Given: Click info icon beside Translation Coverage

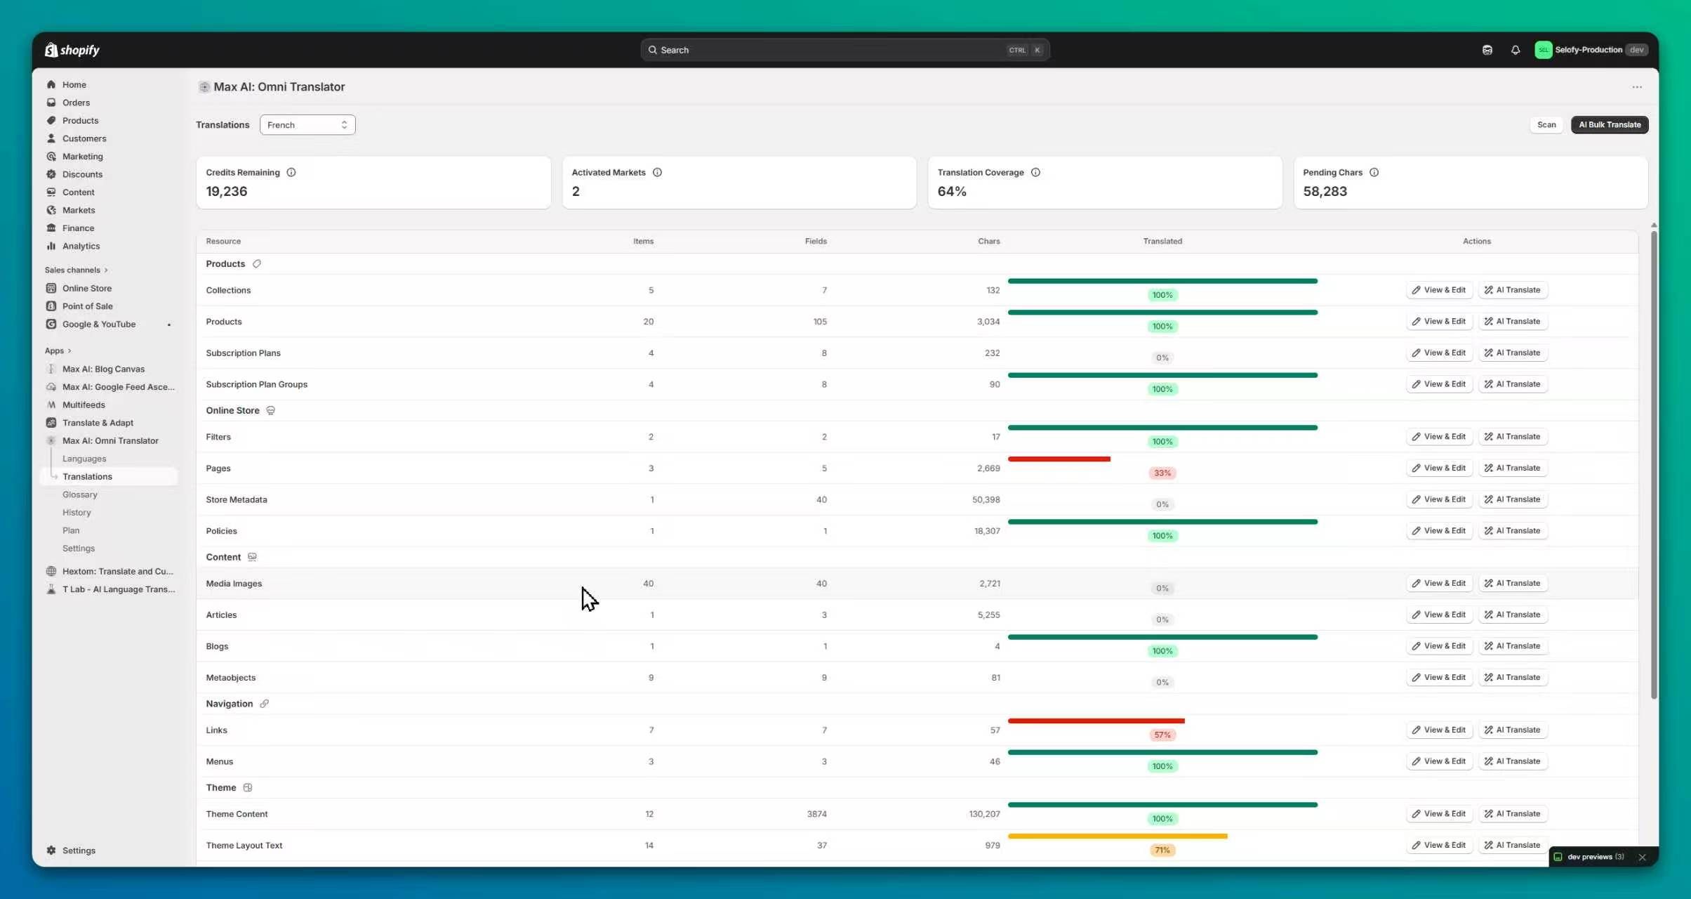Looking at the screenshot, I should pyautogui.click(x=1035, y=172).
